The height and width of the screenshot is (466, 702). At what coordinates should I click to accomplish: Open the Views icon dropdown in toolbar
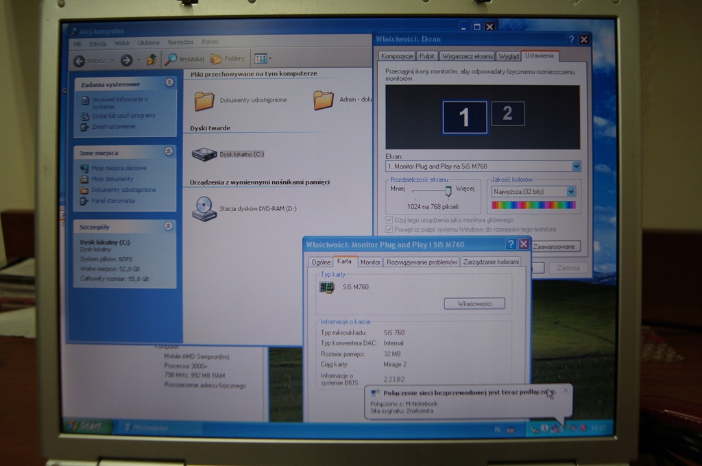click(263, 58)
